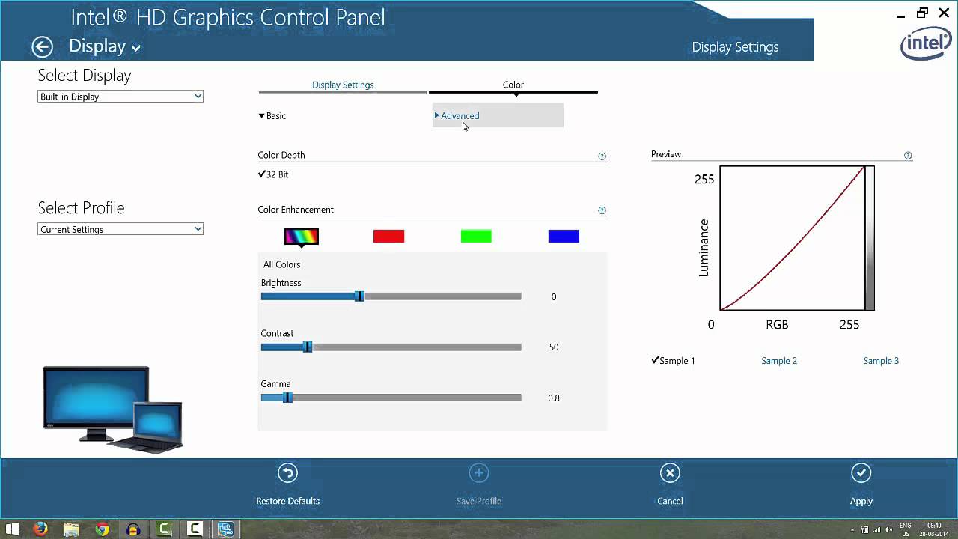Open the volume icon in system tray
The image size is (958, 539).
pyautogui.click(x=888, y=529)
